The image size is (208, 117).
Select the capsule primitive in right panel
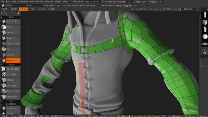[x=205, y=15]
